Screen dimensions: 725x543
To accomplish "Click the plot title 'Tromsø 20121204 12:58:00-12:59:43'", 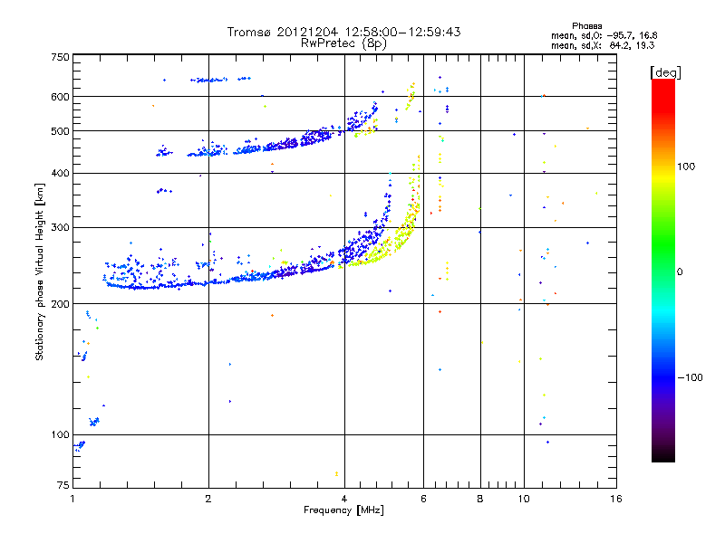I will tap(343, 32).
